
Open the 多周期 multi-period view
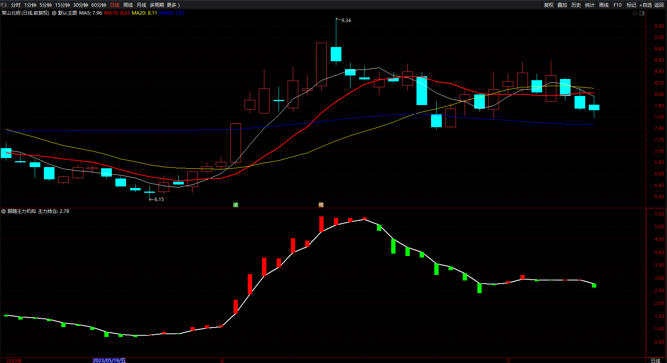(157, 5)
